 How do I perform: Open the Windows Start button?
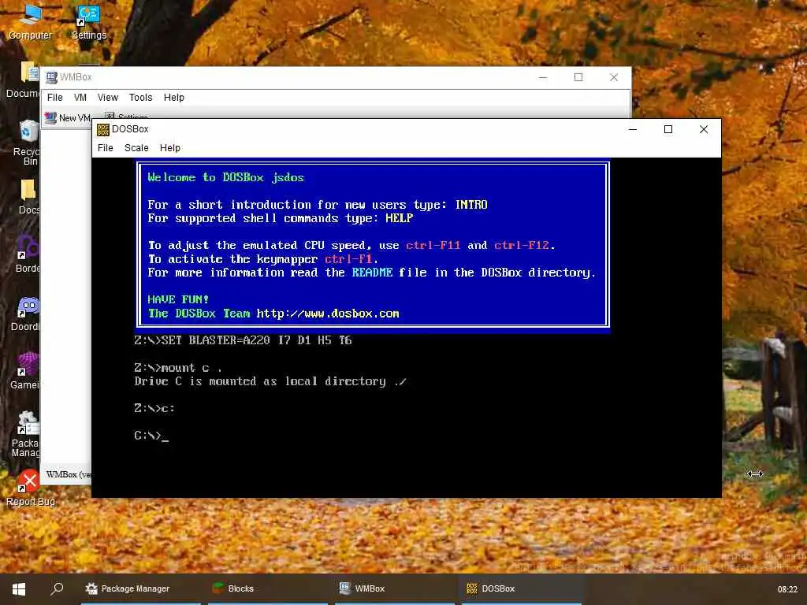pos(19,589)
